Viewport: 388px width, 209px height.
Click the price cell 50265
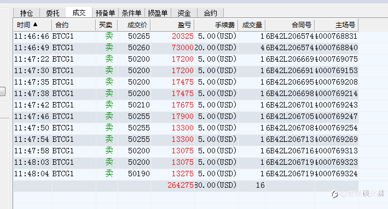coord(139,36)
